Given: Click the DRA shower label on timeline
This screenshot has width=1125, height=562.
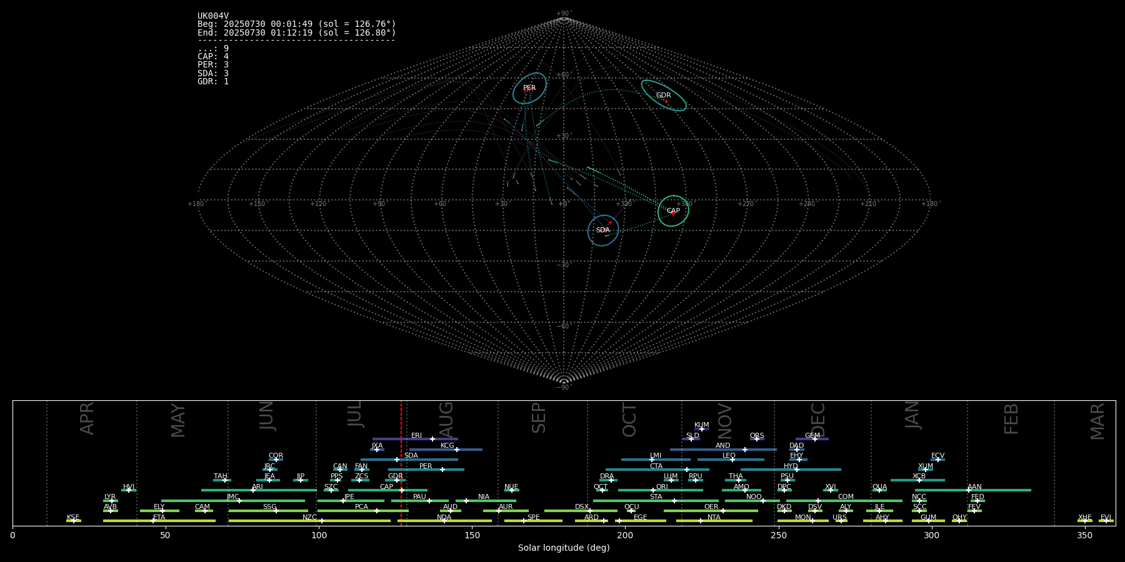Looking at the screenshot, I should point(607,476).
